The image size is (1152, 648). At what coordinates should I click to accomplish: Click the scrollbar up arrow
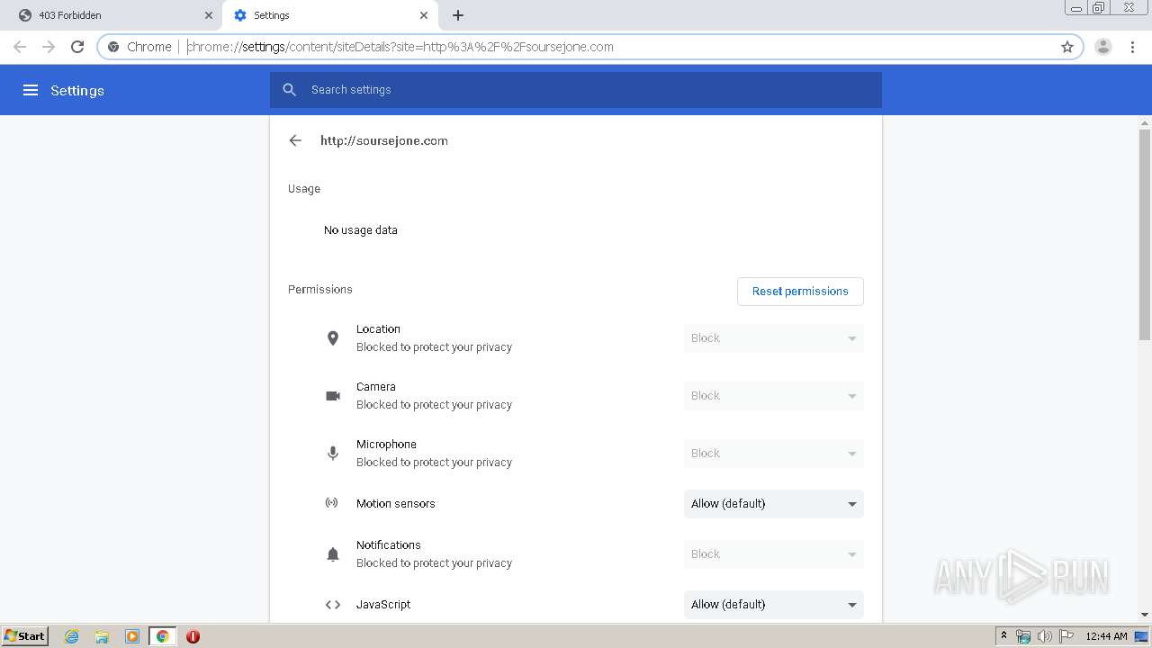click(1145, 123)
